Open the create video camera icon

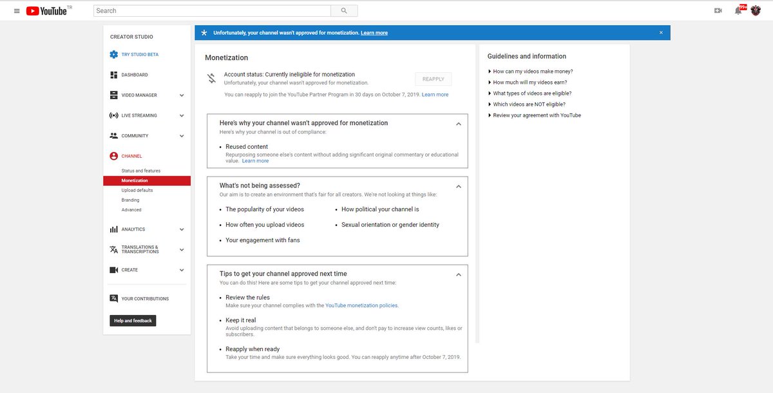pos(718,11)
